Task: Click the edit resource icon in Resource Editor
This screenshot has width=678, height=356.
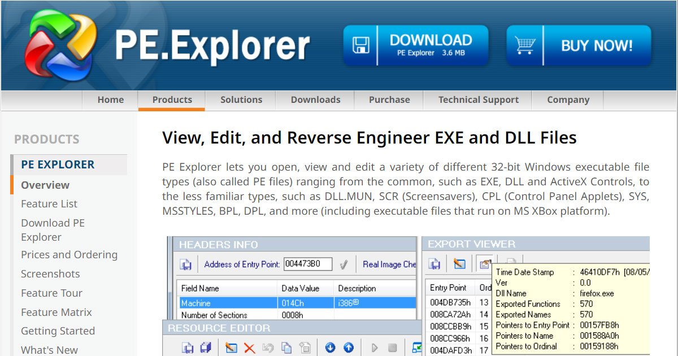Action: (x=231, y=348)
